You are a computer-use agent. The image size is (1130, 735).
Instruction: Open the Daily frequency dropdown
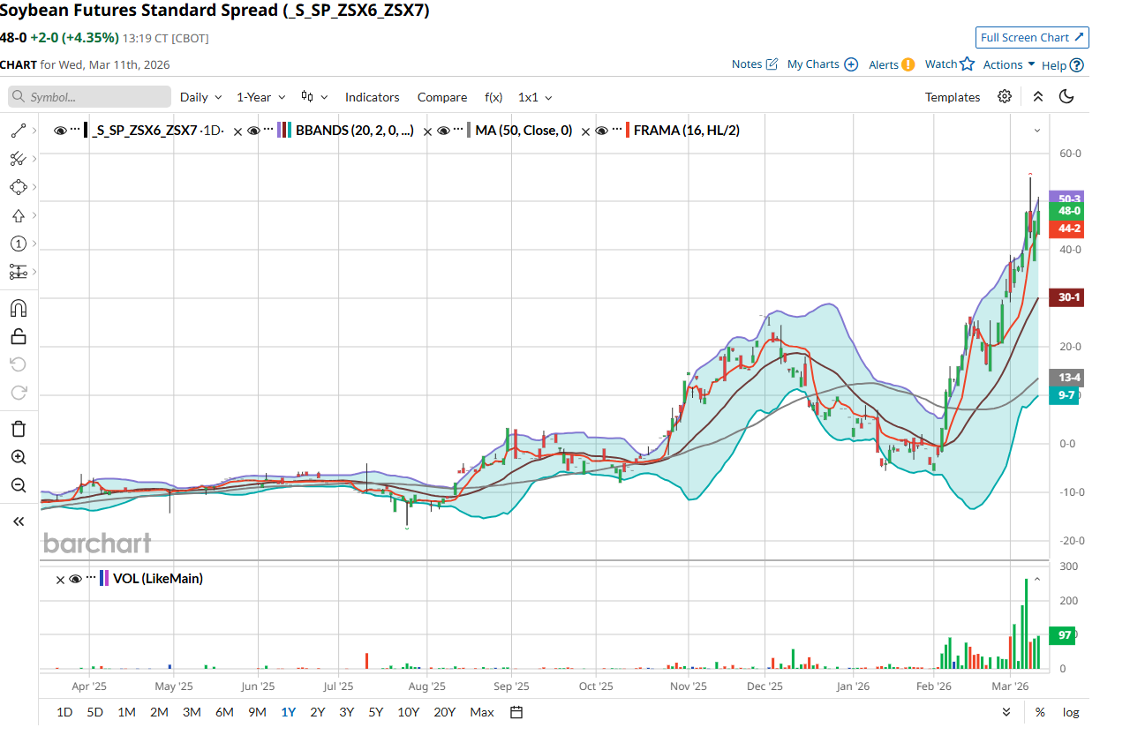(x=201, y=97)
